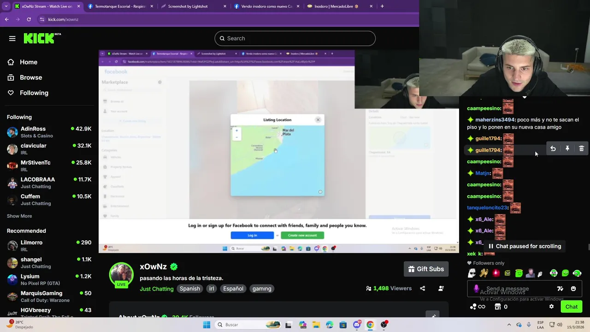Click the purple microphone chat icon

click(x=476, y=289)
